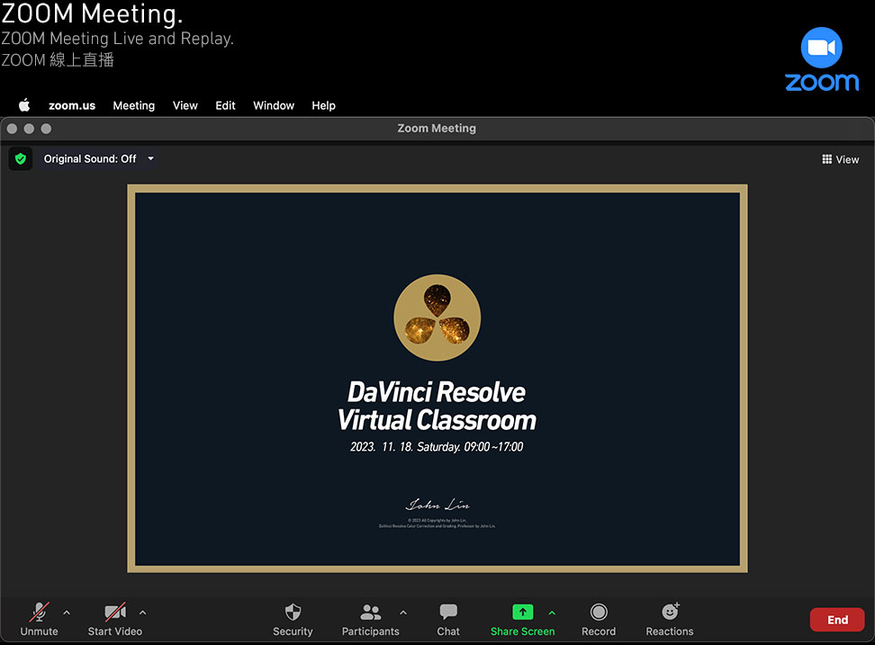Open the Meeting menu in menu bar
The image size is (875, 645).
134,105
